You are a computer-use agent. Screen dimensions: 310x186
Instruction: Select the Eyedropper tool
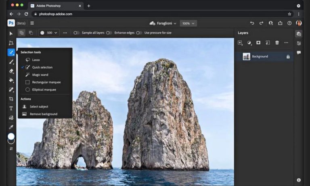(x=11, y=127)
